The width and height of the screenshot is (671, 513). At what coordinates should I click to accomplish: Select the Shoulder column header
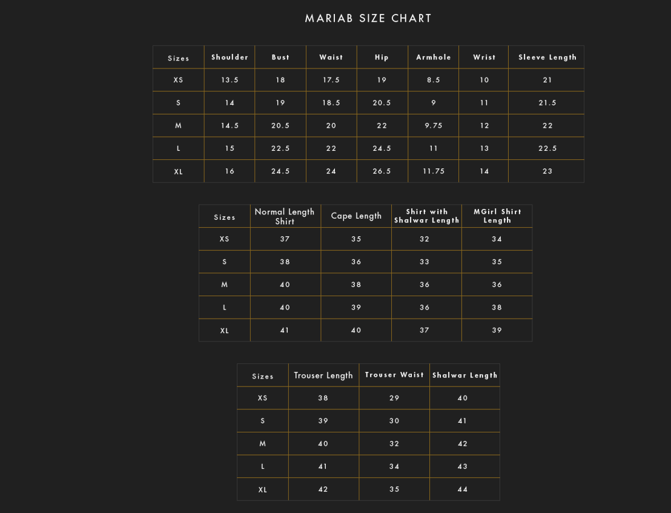230,58
